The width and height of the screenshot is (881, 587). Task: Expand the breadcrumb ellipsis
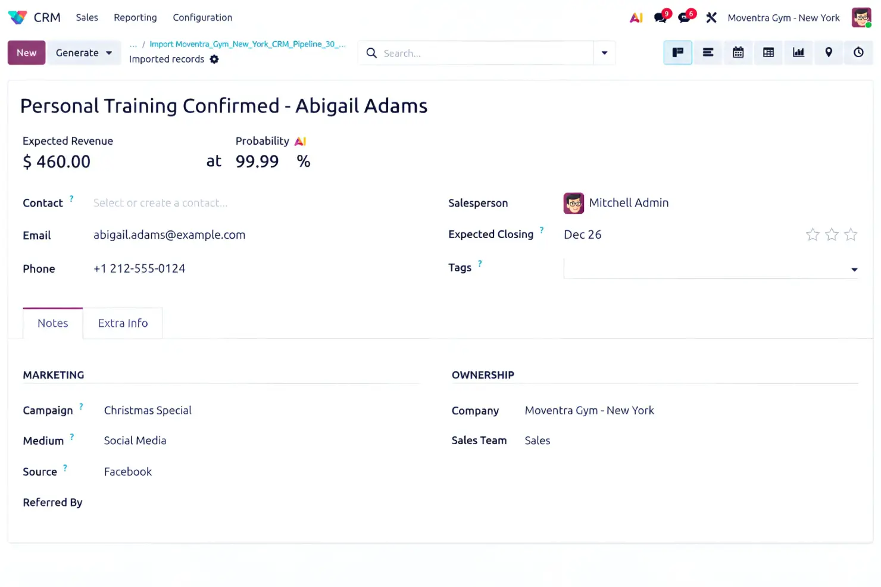tap(133, 44)
